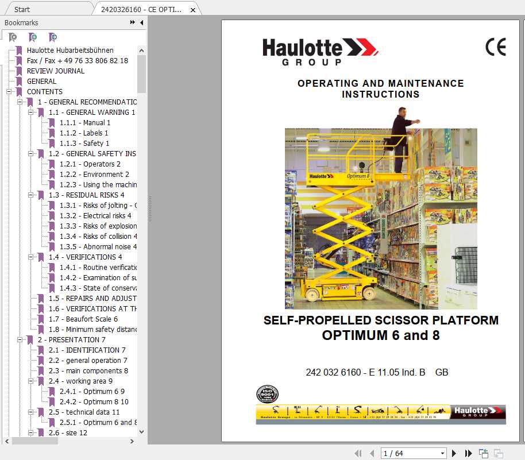The height and width of the screenshot is (460, 525).
Task: Collapse the CONTENTS bookmark node
Action: [9, 91]
